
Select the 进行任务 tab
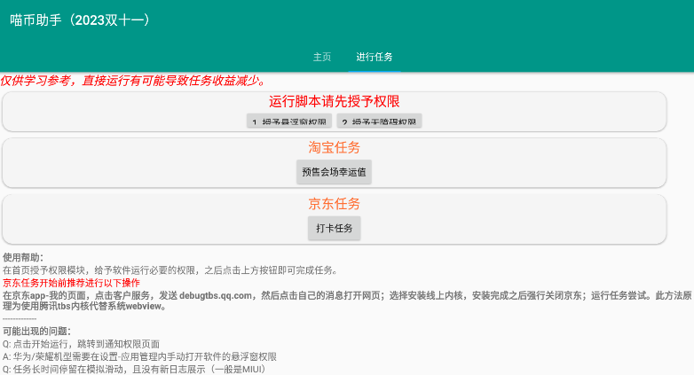(x=375, y=57)
